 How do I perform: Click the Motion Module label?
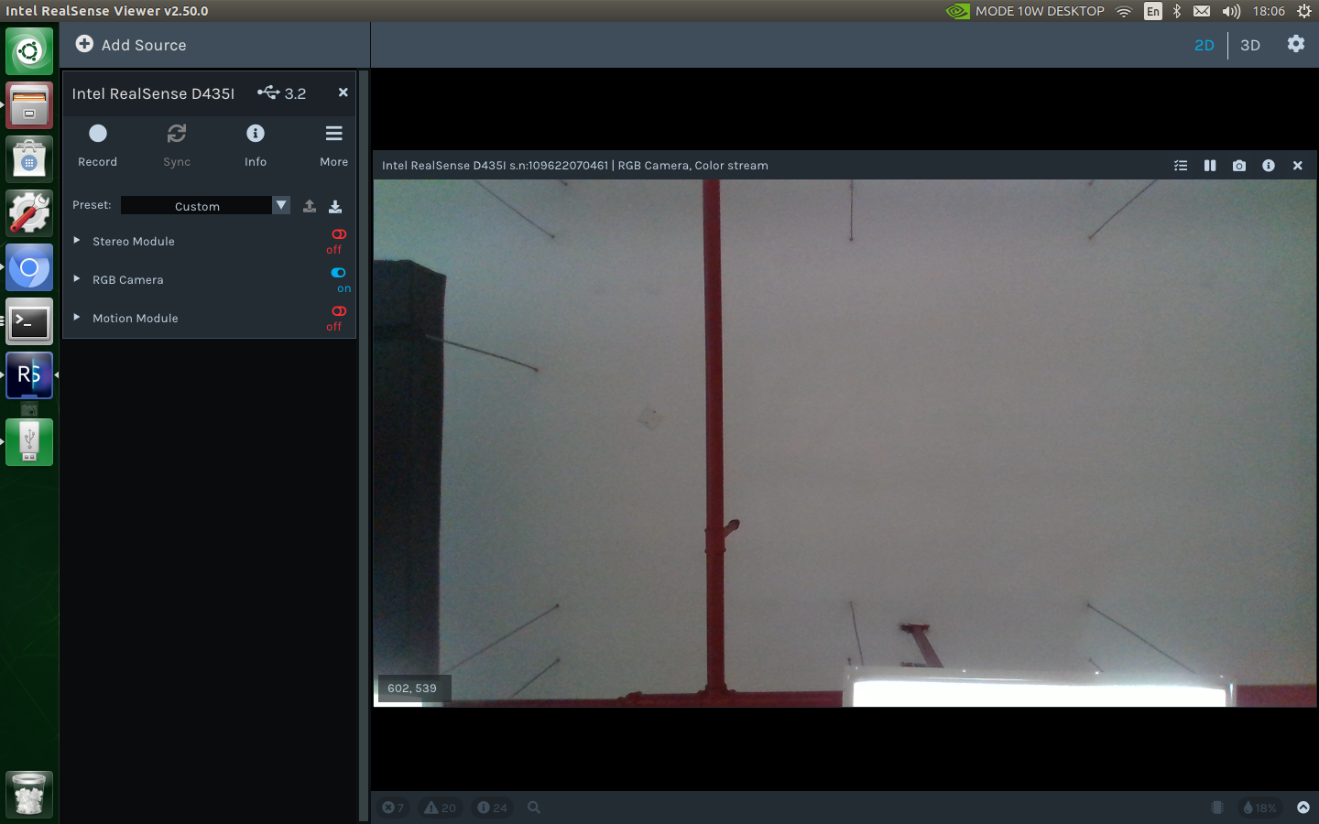click(136, 319)
